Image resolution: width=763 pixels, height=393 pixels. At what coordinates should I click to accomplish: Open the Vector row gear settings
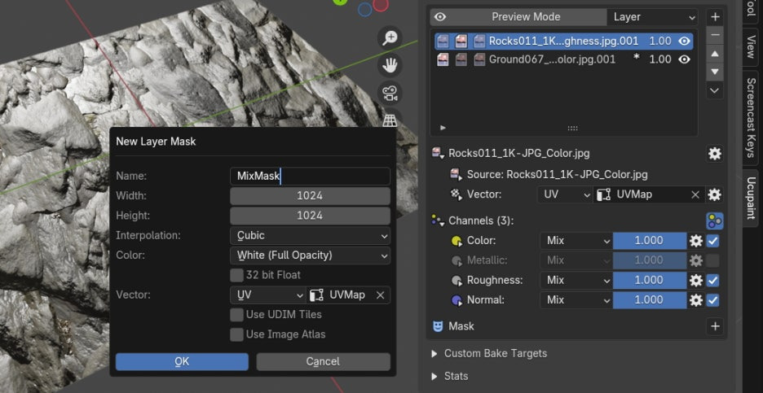click(714, 194)
